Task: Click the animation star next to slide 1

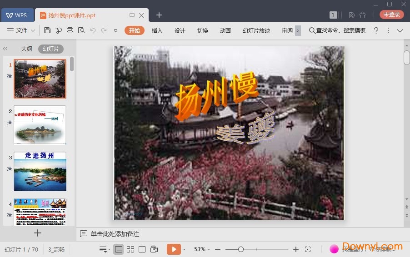Action: pos(10,76)
